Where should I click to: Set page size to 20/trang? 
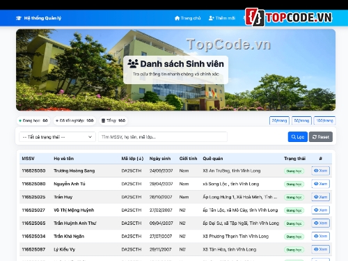(x=279, y=120)
